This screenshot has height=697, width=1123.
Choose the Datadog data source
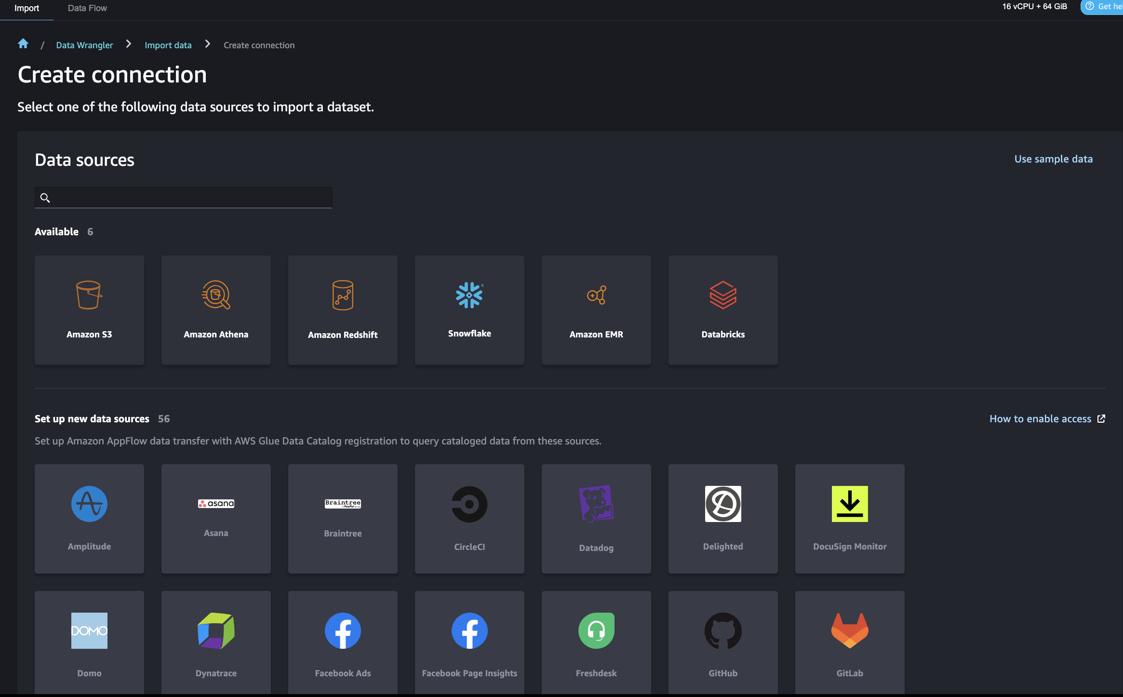click(596, 519)
